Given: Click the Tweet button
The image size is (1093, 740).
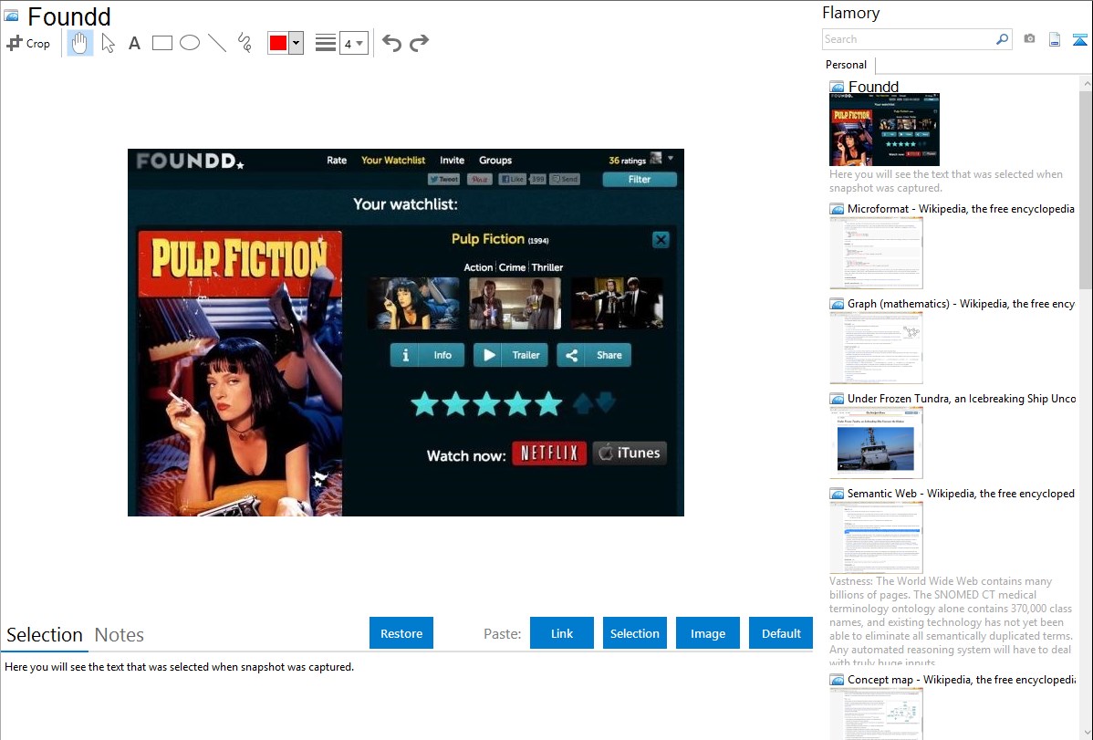Looking at the screenshot, I should tap(443, 179).
